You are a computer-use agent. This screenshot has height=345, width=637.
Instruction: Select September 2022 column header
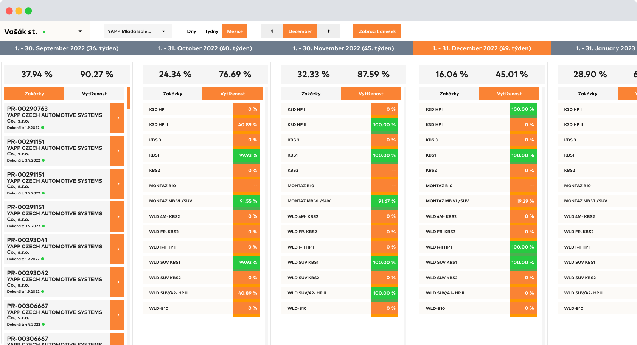coord(67,48)
